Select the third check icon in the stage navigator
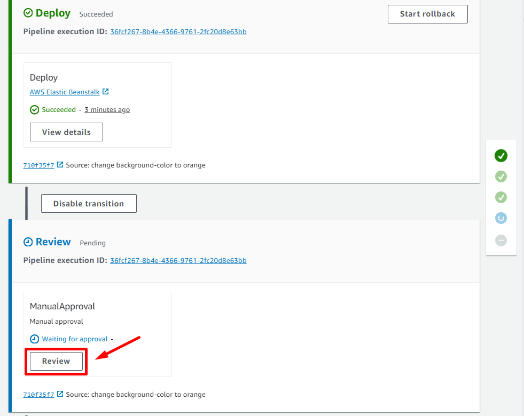The width and height of the screenshot is (524, 416). 500,197
